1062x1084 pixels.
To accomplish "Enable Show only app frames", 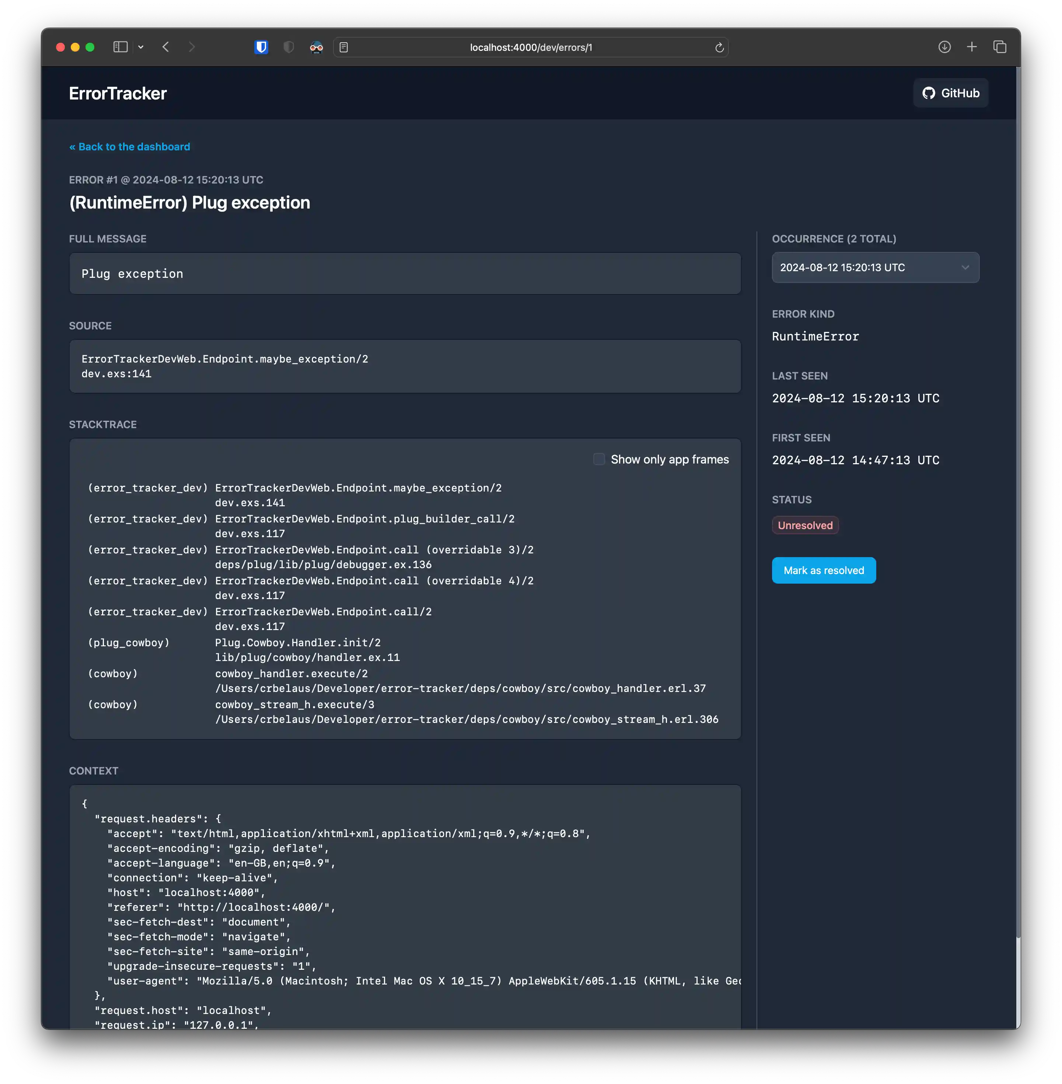I will click(599, 459).
